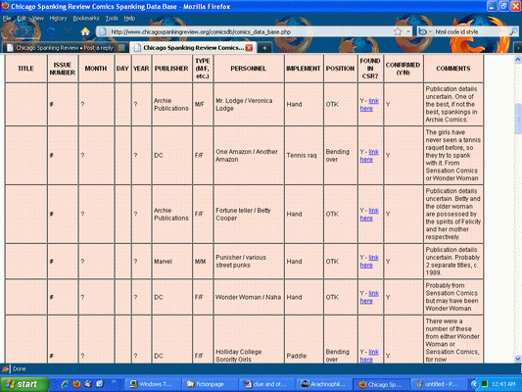Close the 'Post a reply' tab
Viewport: 522px width, 392px height.
pyautogui.click(x=121, y=48)
